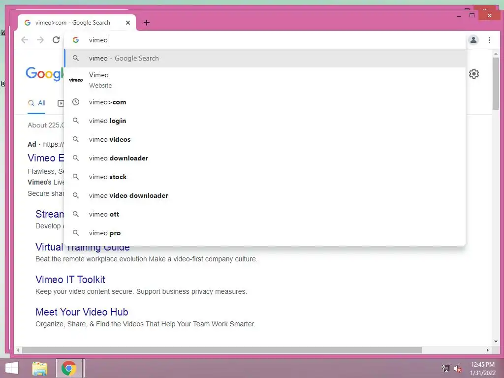
Task: Click the muted volume tray icon
Action: coord(457,369)
